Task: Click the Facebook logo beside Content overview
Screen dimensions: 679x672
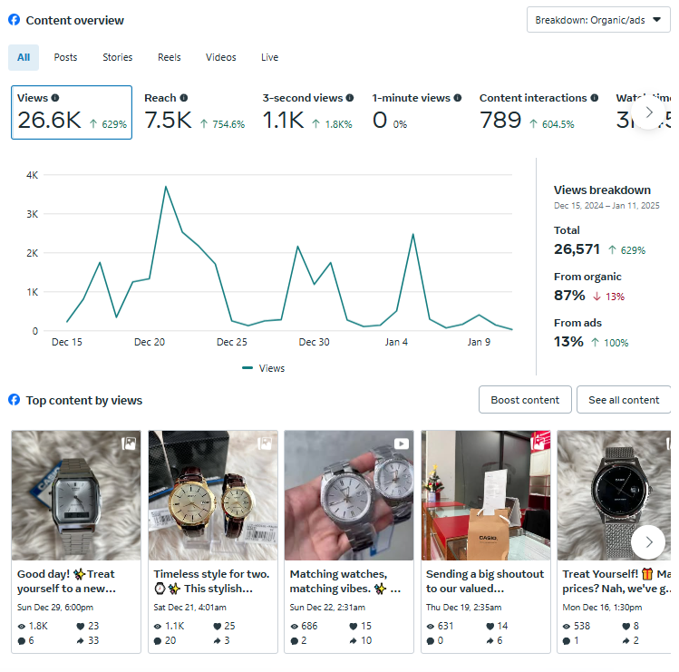Action: click(x=15, y=20)
